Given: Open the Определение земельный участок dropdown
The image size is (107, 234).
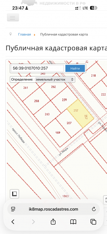Looking at the screenshot, I should click(54, 80).
